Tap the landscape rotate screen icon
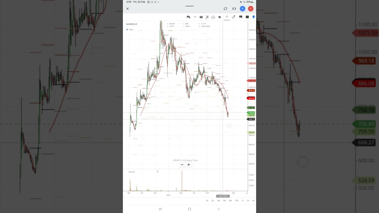Screen dimensions: 379x213 234,9
